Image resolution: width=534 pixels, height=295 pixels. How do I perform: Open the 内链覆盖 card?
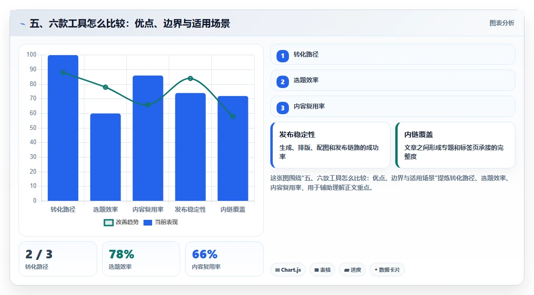[x=455, y=145]
